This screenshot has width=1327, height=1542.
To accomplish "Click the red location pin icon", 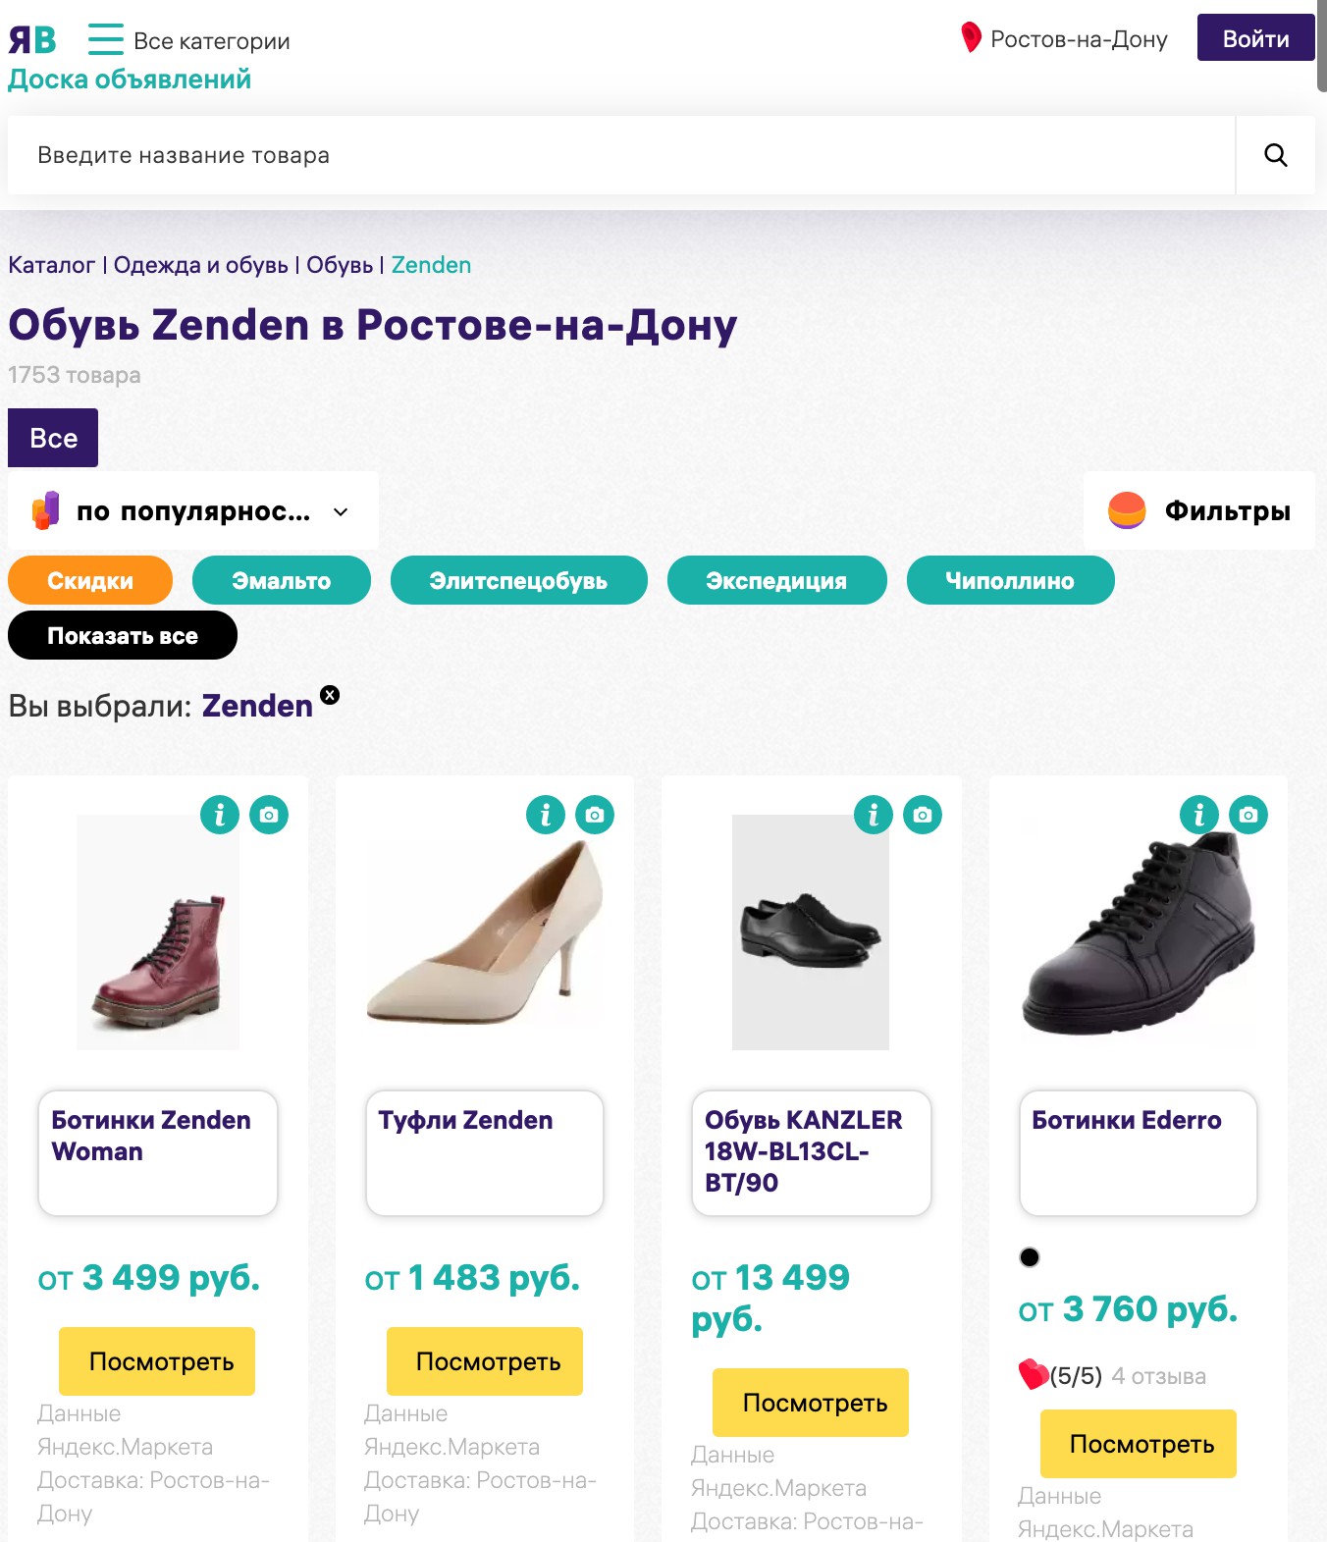I will [x=971, y=37].
